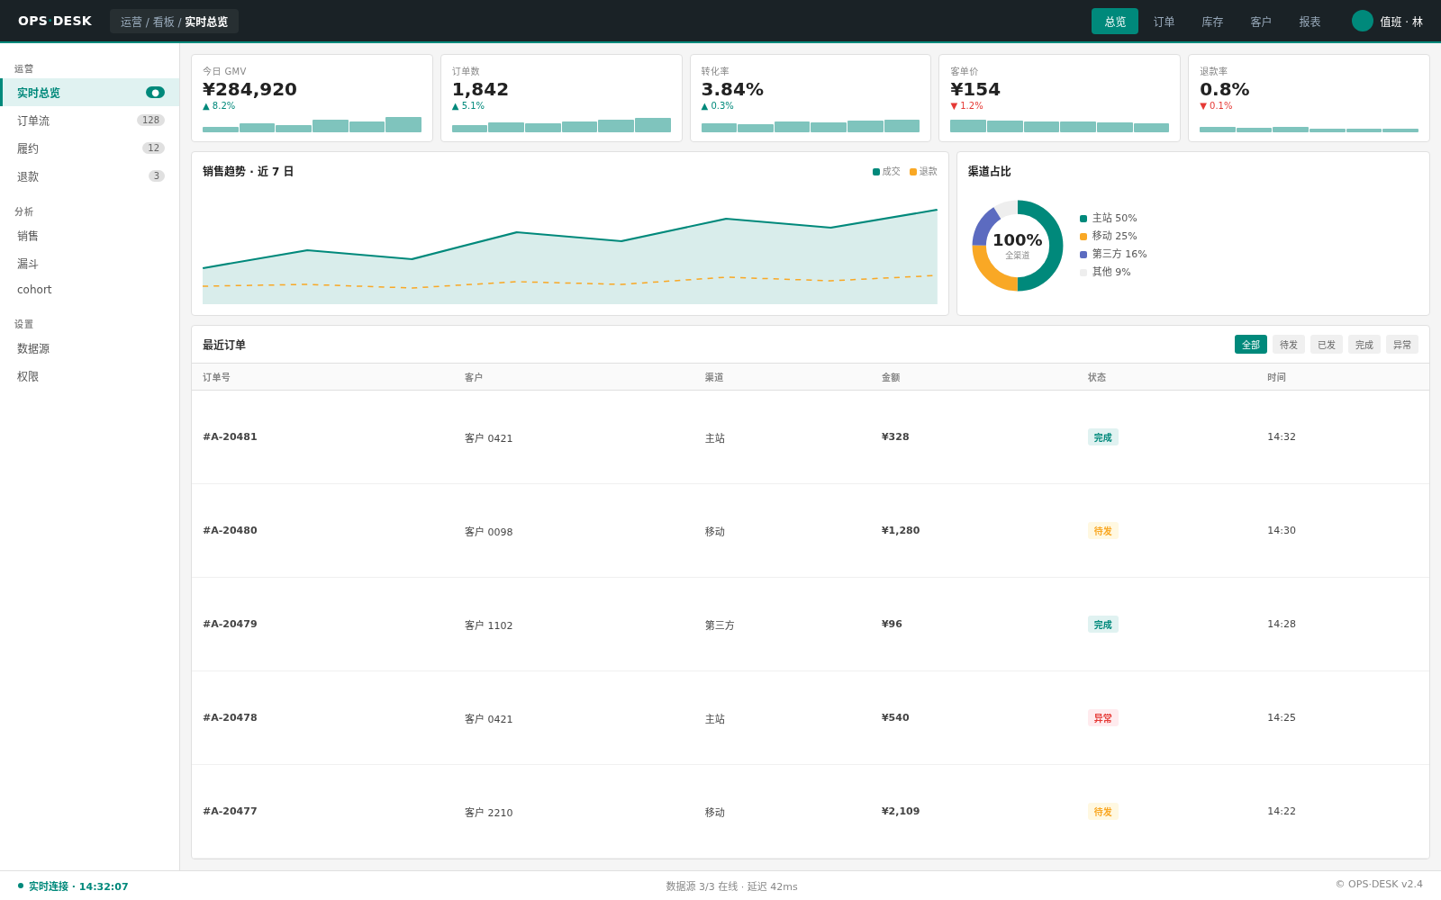Filter orders by 异常
The width and height of the screenshot is (1441, 900).
(x=1402, y=345)
